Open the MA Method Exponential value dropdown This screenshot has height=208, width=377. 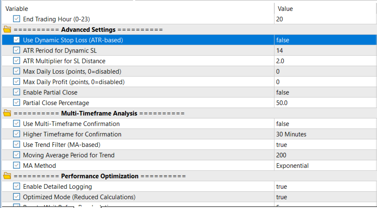point(292,166)
